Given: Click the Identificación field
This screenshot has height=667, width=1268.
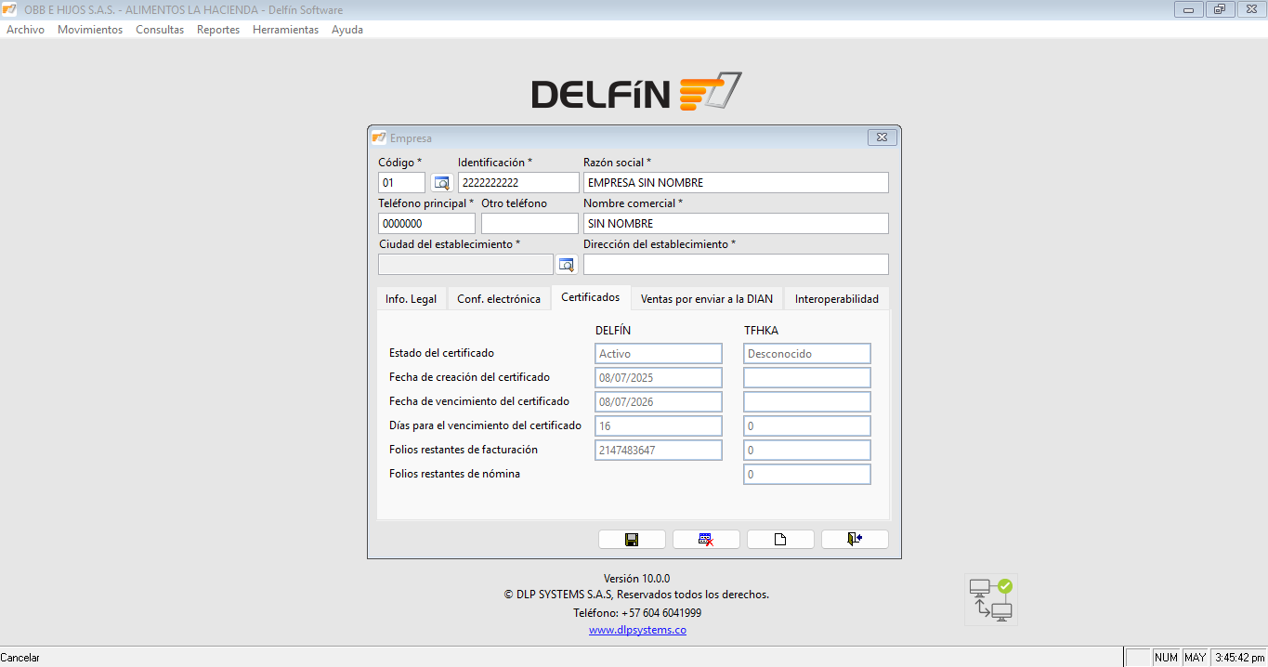Looking at the screenshot, I should coord(518,183).
